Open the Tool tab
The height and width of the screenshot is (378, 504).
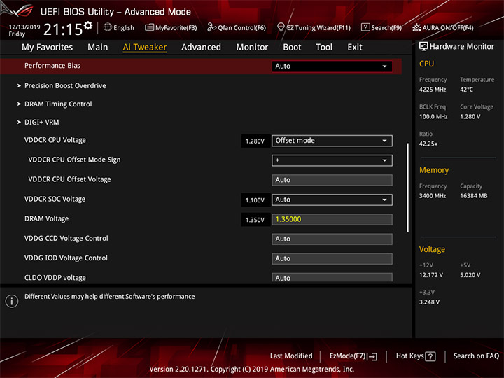point(324,48)
